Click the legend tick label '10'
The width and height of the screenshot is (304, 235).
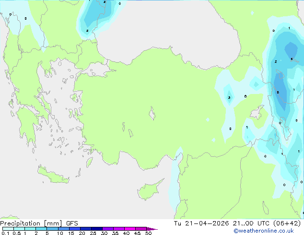pos(60,233)
